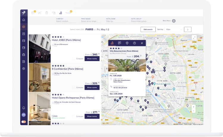The height and width of the screenshot is (137, 223).
Task: Show rooms for Hotel JOBO
Action: click(92, 59)
